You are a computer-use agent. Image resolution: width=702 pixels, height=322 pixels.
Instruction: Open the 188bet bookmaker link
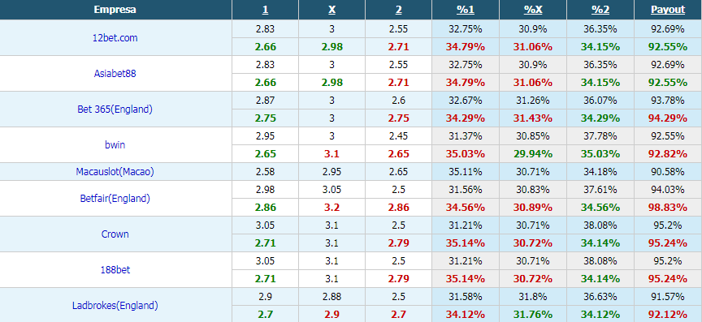point(115,270)
